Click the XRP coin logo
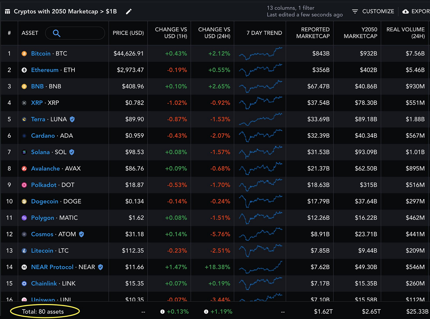Image resolution: width=430 pixels, height=319 pixels. tap(24, 103)
